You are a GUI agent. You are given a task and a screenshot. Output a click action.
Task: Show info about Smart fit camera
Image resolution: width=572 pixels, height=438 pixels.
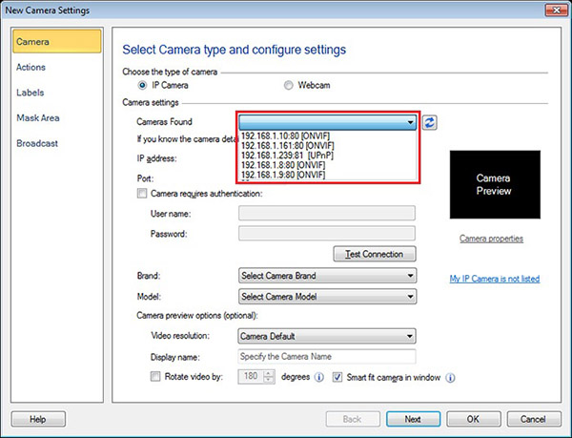point(450,378)
